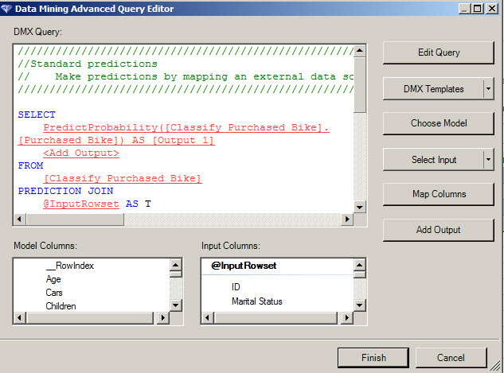Image resolution: width=504 pixels, height=373 pixels.
Task: Click Model Columns scroll left arrow
Action: coord(20,318)
